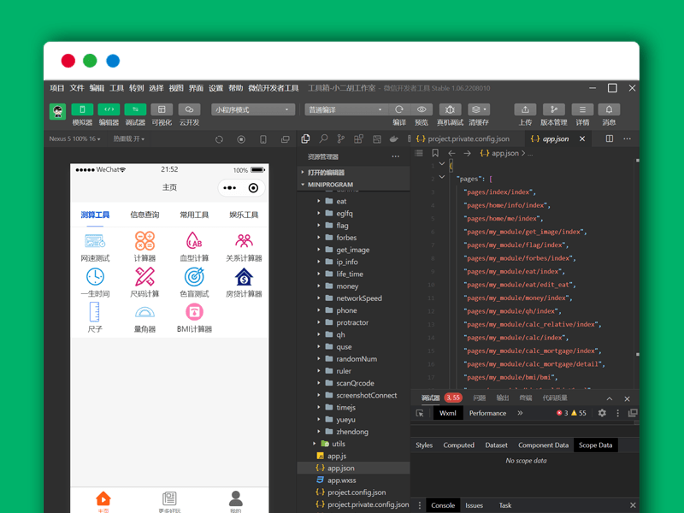Toggle the 调试器 debugger panel button
Screen dimensions: 684x513
click(135, 109)
